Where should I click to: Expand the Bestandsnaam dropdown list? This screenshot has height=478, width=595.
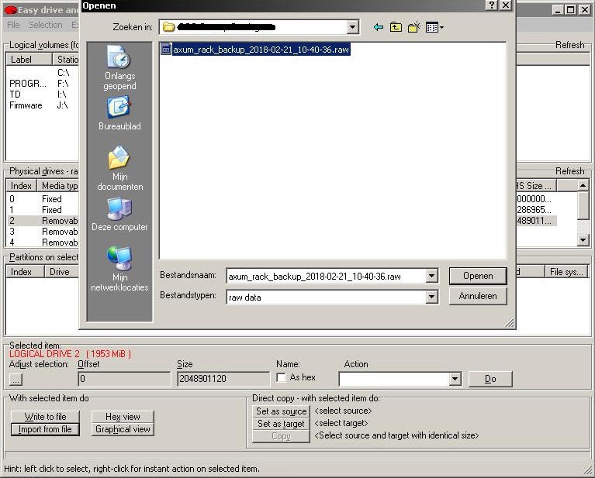tap(431, 276)
